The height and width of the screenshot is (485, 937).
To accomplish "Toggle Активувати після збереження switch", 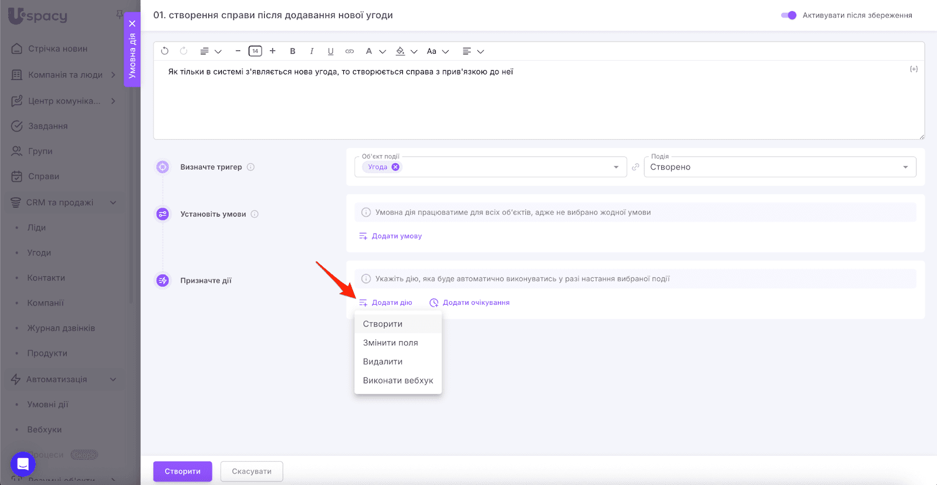I will 788,15.
